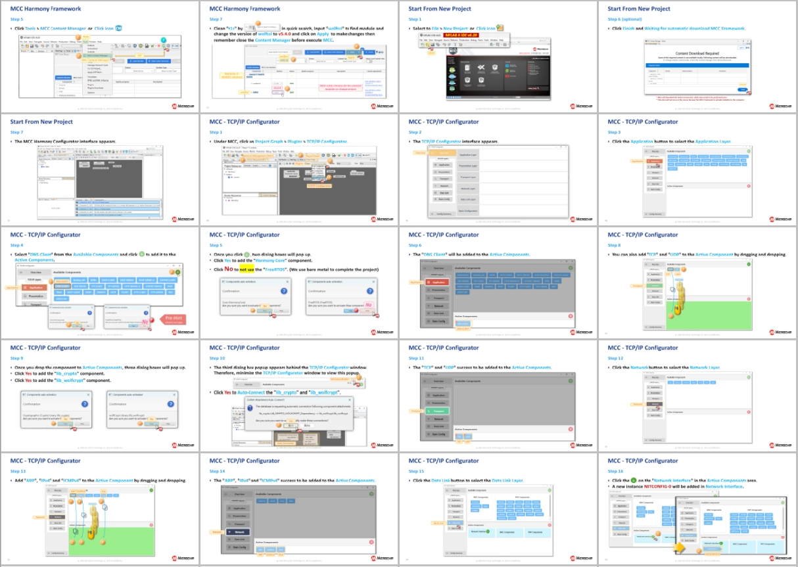Click Presentation button in Step 14 slide

pos(238,516)
